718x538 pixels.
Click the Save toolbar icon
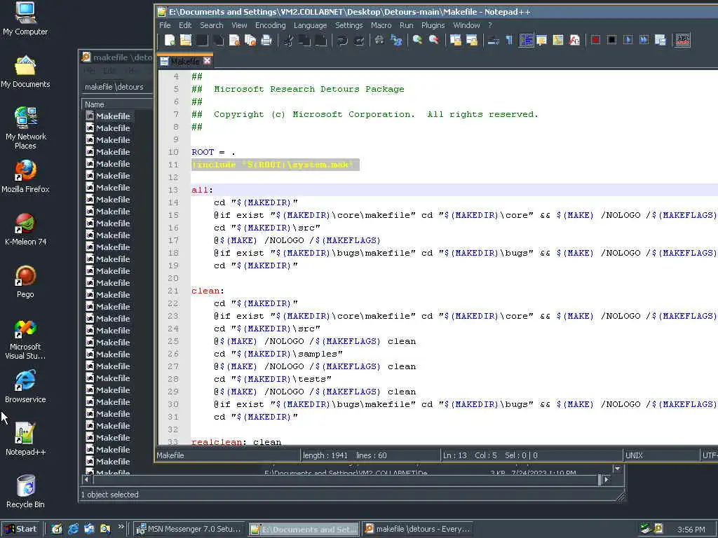point(202,40)
